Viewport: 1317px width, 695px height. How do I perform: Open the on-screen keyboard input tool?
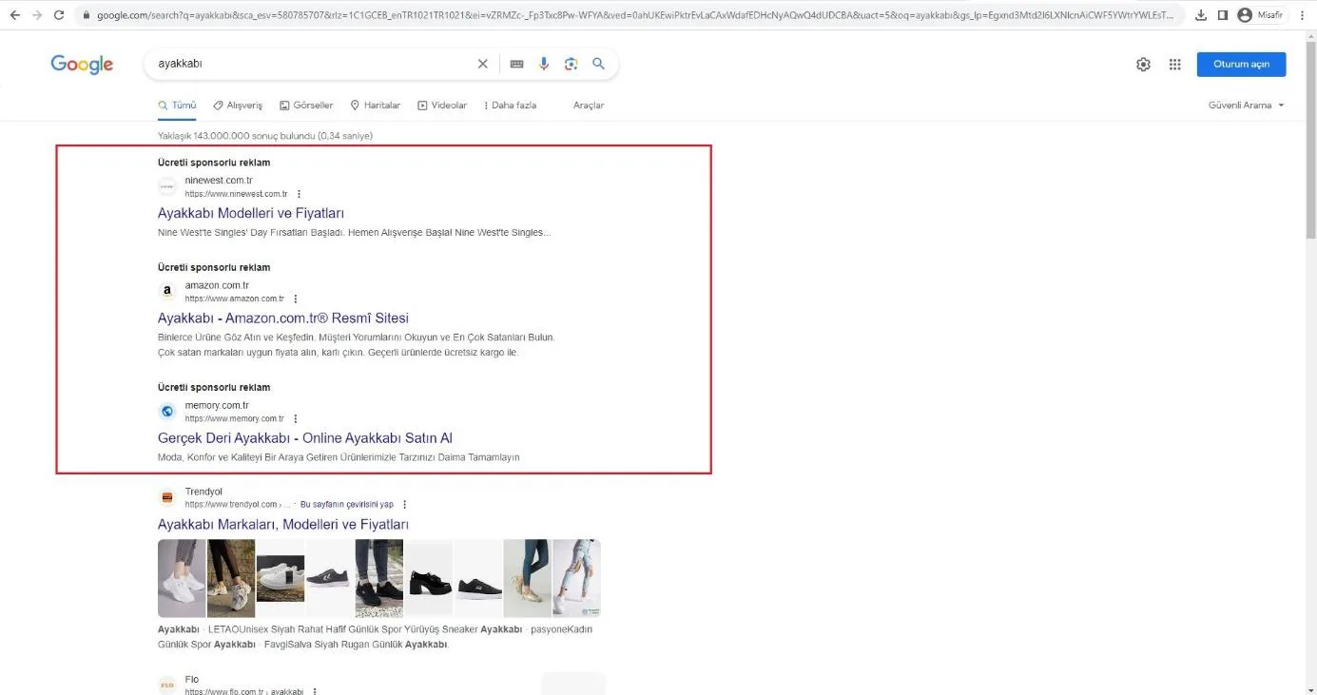(x=516, y=64)
